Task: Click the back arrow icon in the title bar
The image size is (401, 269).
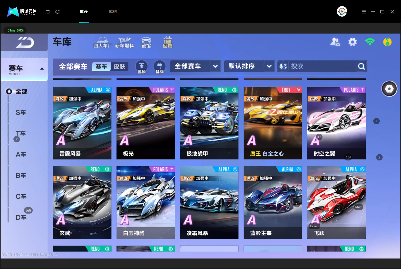Action: pyautogui.click(x=48, y=12)
